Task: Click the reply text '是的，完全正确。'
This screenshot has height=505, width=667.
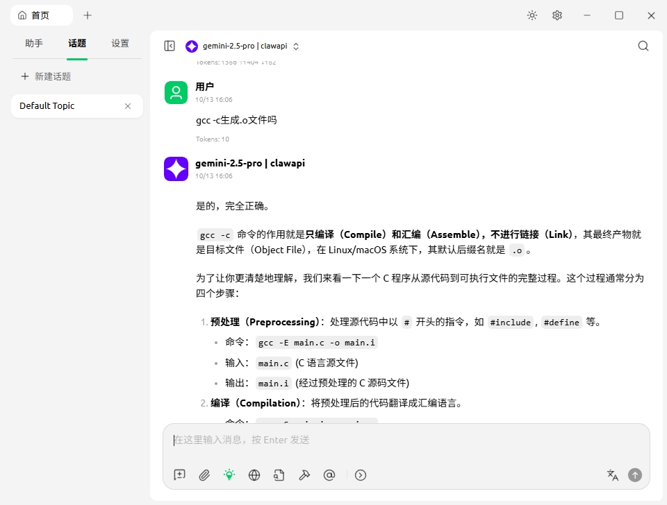Action: (x=233, y=206)
